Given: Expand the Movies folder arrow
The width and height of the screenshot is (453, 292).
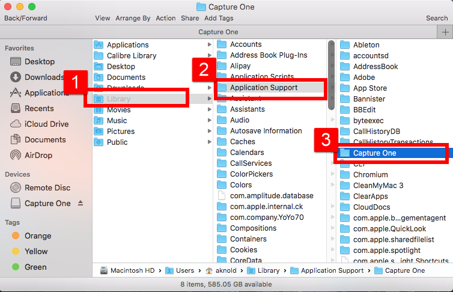Looking at the screenshot, I should click(x=209, y=110).
